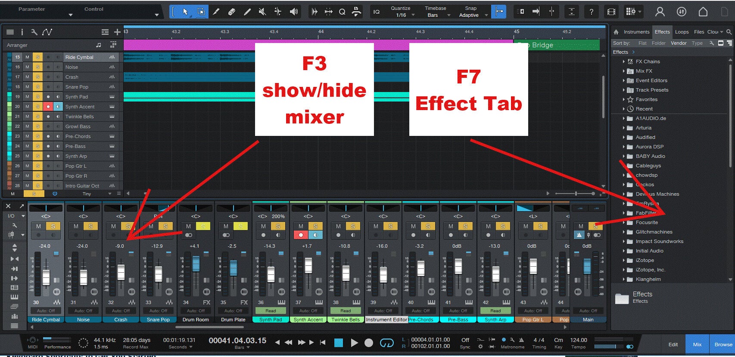The height and width of the screenshot is (357, 735).
Task: Toggle the loop button in transport
Action: click(387, 343)
